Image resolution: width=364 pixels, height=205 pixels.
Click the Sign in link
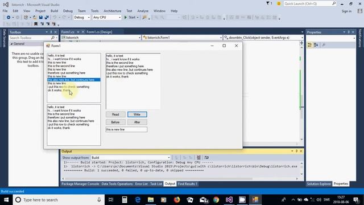click(346, 11)
